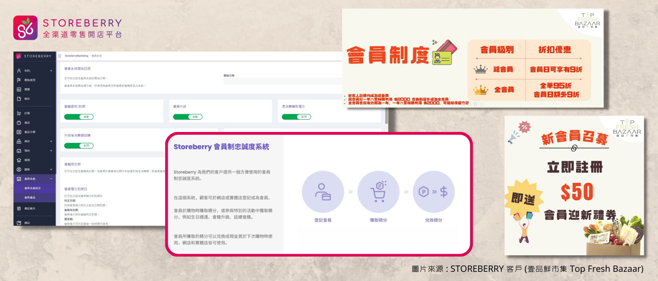Click the person circle icon for 顧客
Screen dimensions: 658x281
click(19, 169)
